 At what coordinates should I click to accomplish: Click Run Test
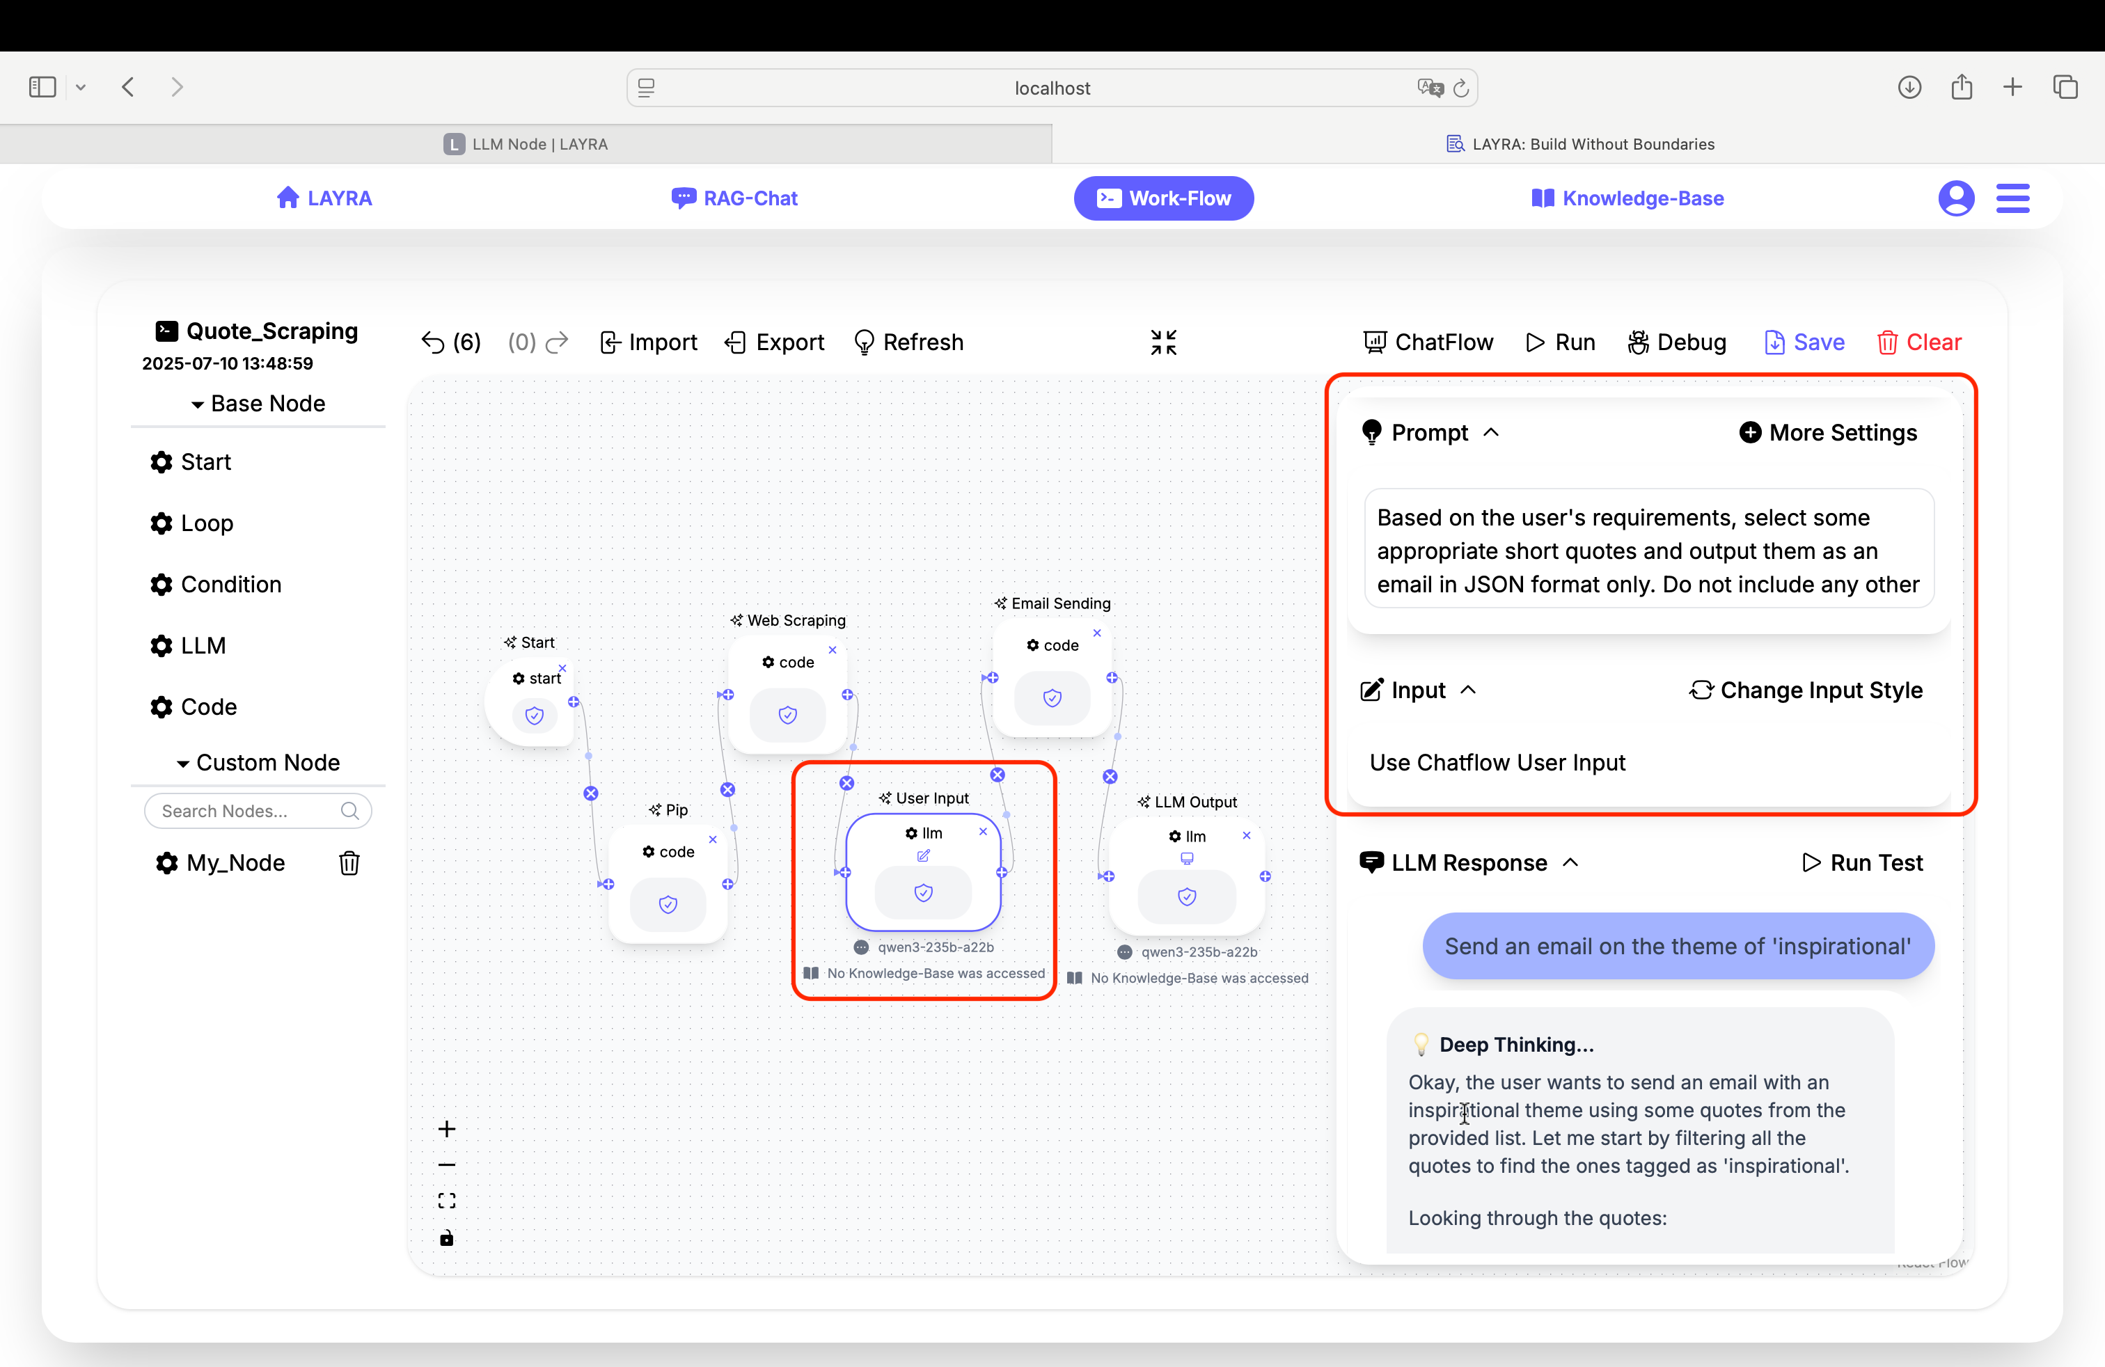tap(1862, 862)
